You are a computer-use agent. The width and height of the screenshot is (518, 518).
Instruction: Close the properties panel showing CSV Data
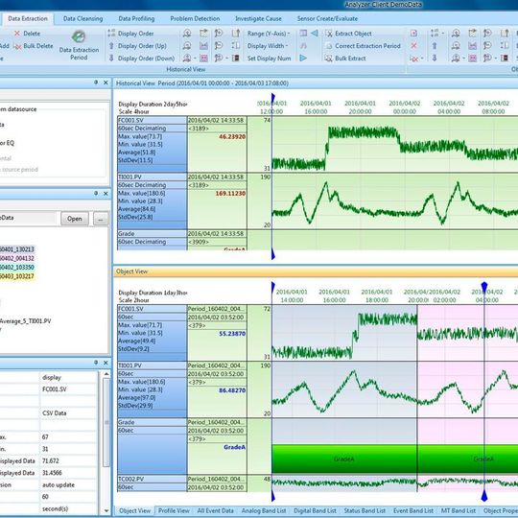point(106,363)
